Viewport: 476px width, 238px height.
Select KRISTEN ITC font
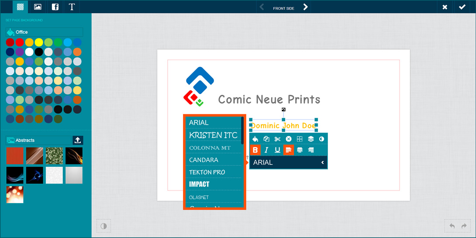213,135
